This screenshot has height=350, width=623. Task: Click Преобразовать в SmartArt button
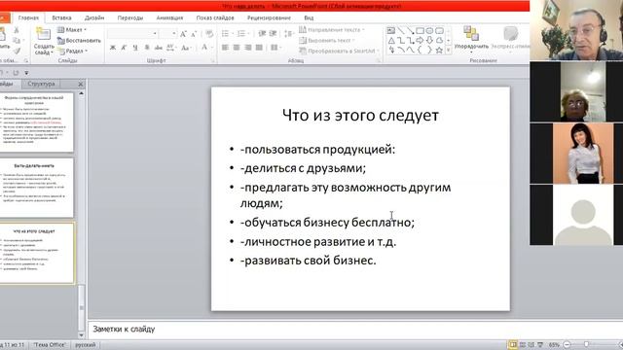(x=340, y=51)
